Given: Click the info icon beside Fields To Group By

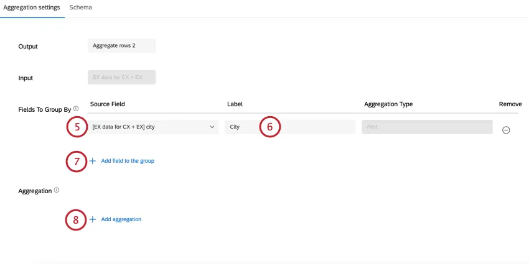Looking at the screenshot, I should point(76,109).
